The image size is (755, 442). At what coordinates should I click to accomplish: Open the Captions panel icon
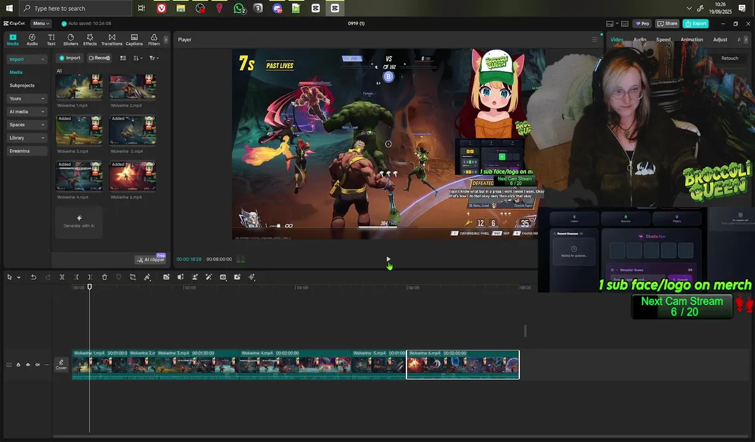tap(134, 40)
